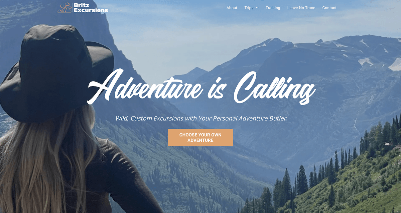The width and height of the screenshot is (401, 213).
Task: Open the Leave No Trace link
Action: click(301, 8)
